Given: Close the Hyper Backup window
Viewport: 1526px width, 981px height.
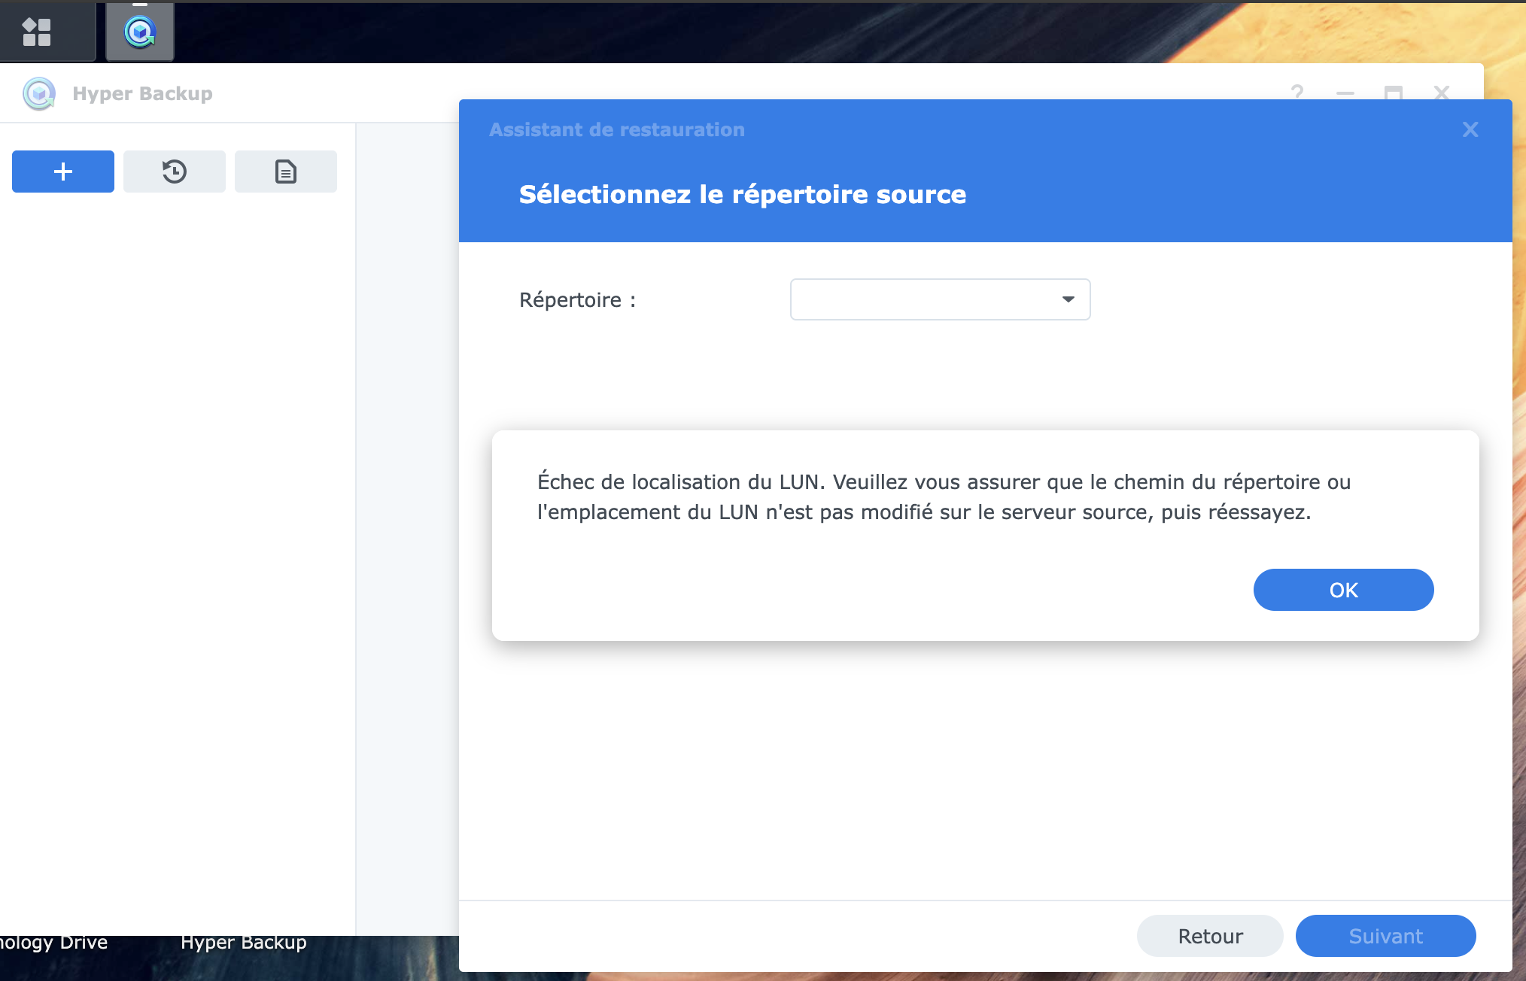Looking at the screenshot, I should (x=1442, y=93).
